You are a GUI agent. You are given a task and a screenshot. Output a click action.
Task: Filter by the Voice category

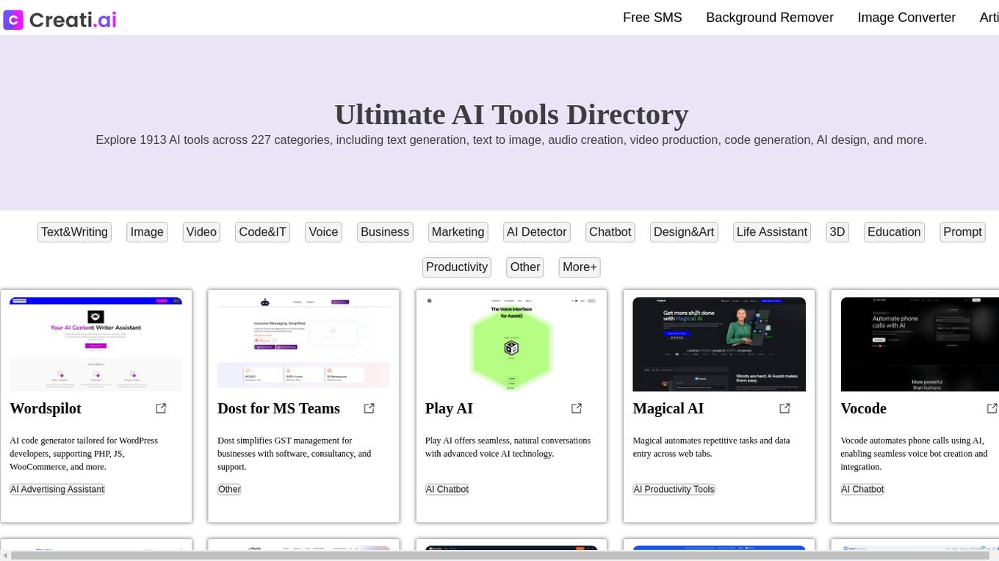323,232
